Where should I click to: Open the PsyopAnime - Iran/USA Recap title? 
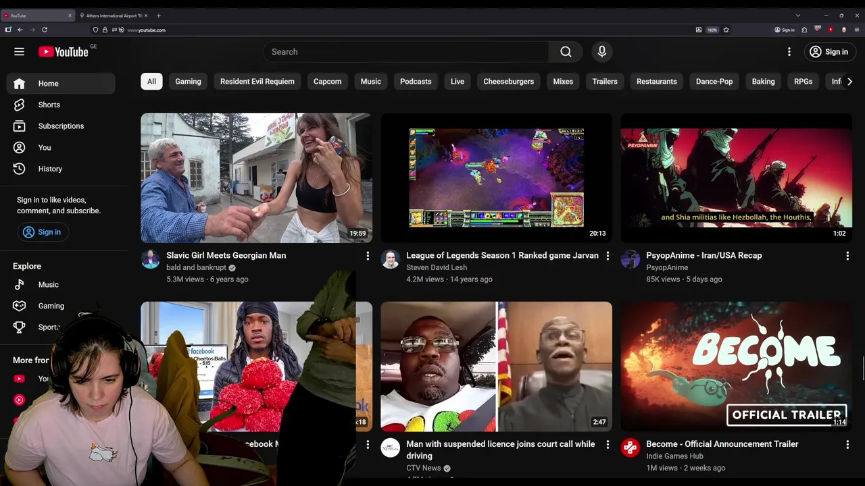[704, 256]
